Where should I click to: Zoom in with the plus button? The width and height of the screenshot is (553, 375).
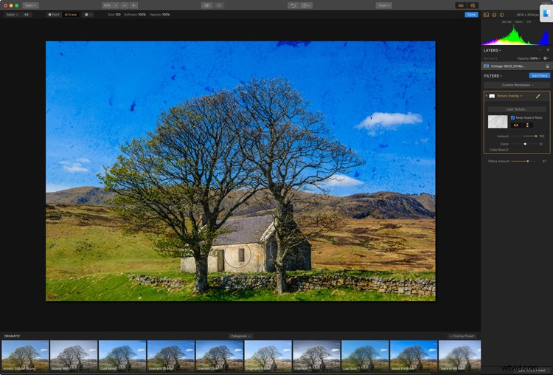tap(133, 5)
